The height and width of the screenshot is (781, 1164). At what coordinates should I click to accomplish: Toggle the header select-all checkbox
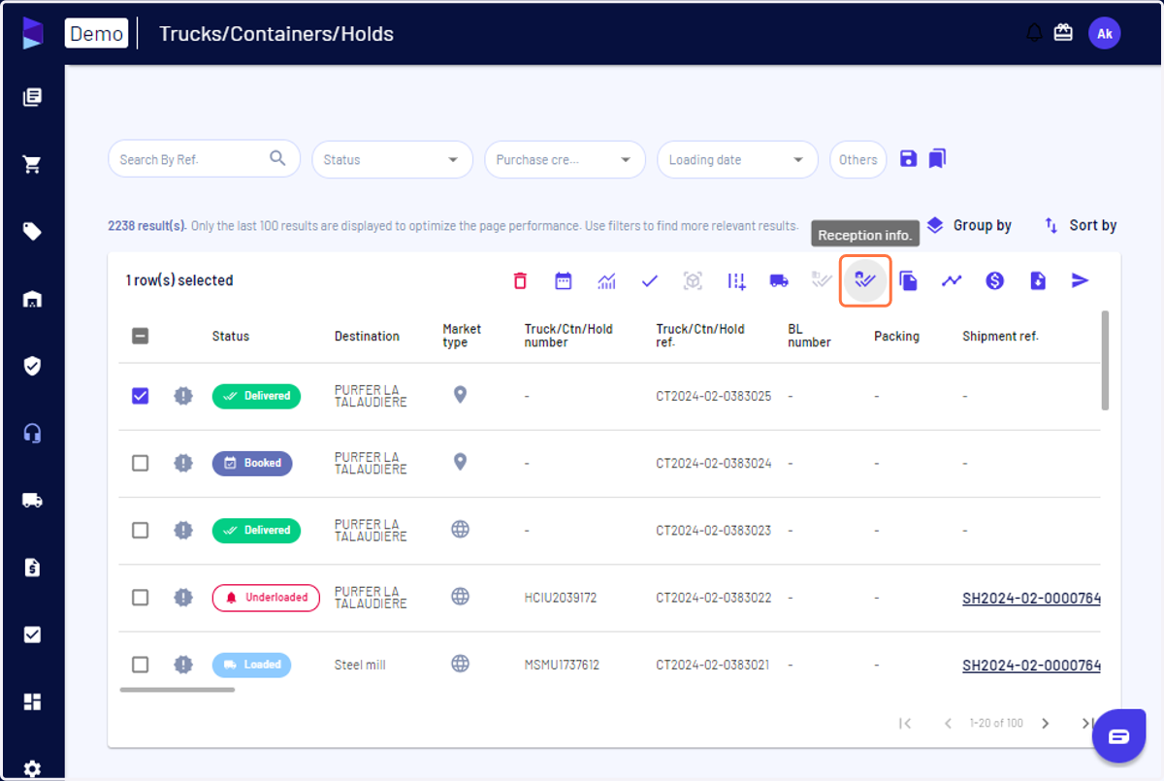[x=140, y=337]
